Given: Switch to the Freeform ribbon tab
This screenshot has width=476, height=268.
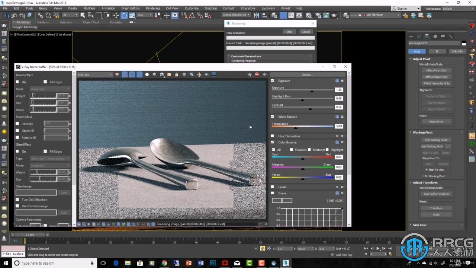Looking at the screenshot, I should (43, 22).
